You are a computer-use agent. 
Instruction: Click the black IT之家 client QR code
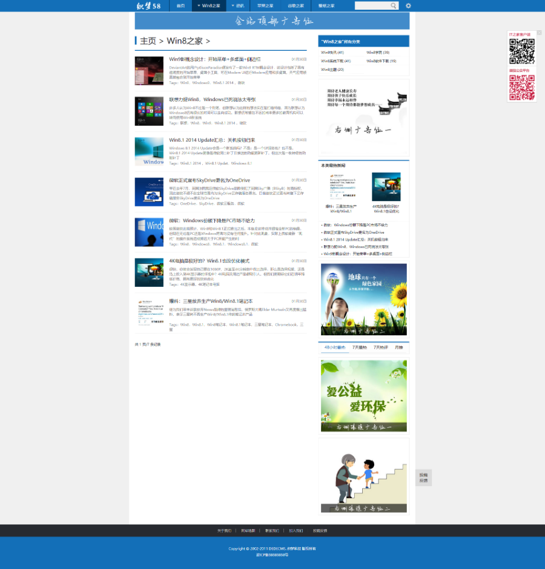522,51
